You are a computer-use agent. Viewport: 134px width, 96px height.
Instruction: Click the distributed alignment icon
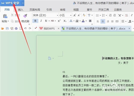coord(117,21)
